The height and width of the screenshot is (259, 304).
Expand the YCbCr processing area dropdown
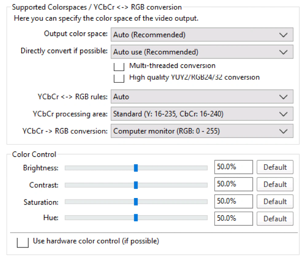point(201,114)
